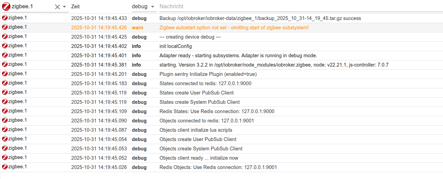Viewport: 443px width, 179px height.
Task: Click the Nachricht message filter field
Action: tap(300, 7)
